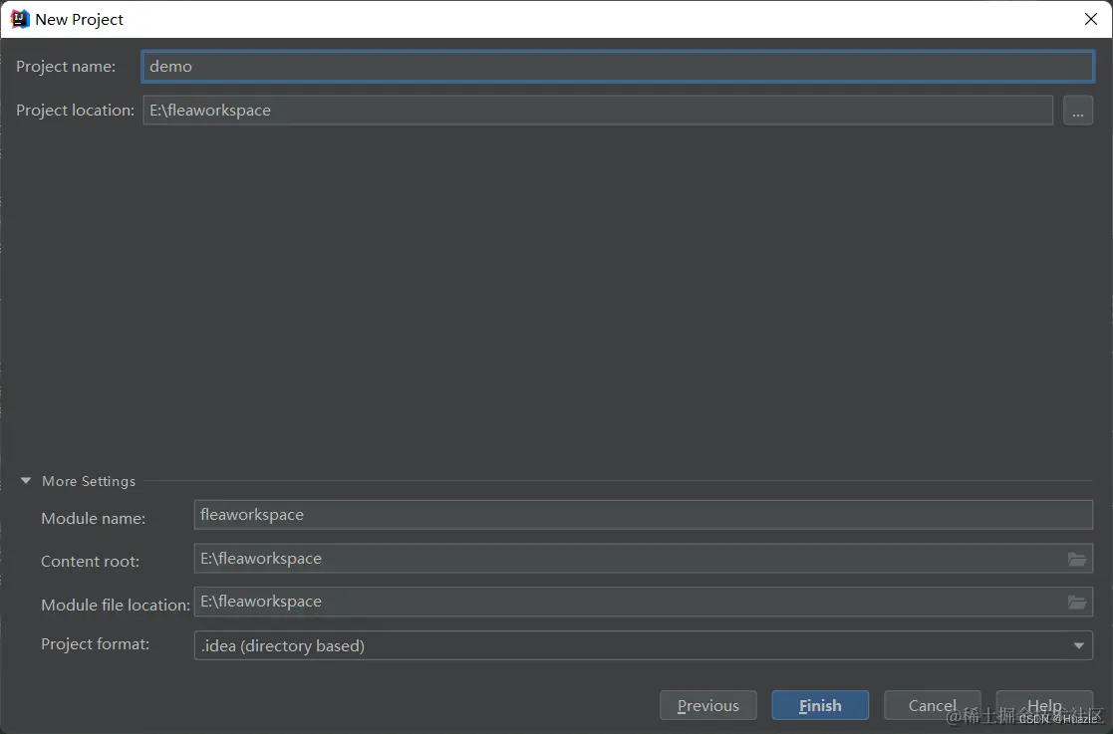Open folder browser for Content root
Viewport: 1113px width, 734px height.
pos(1077,560)
